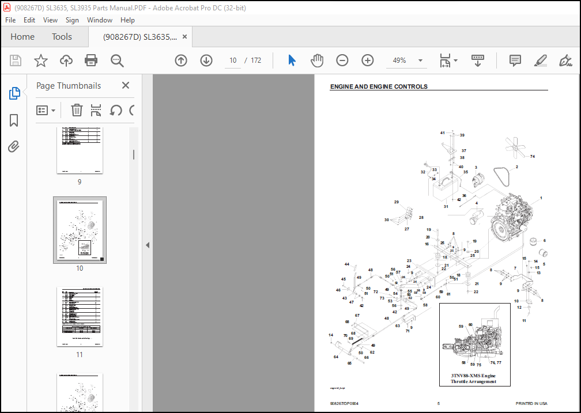Screen dimensions: 581x413
Task: Select the highlighter pen tool
Action: (541, 60)
